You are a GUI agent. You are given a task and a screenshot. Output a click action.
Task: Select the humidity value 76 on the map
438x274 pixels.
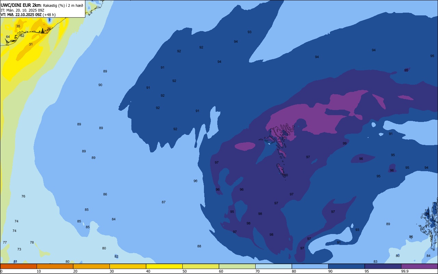[x=23, y=196]
